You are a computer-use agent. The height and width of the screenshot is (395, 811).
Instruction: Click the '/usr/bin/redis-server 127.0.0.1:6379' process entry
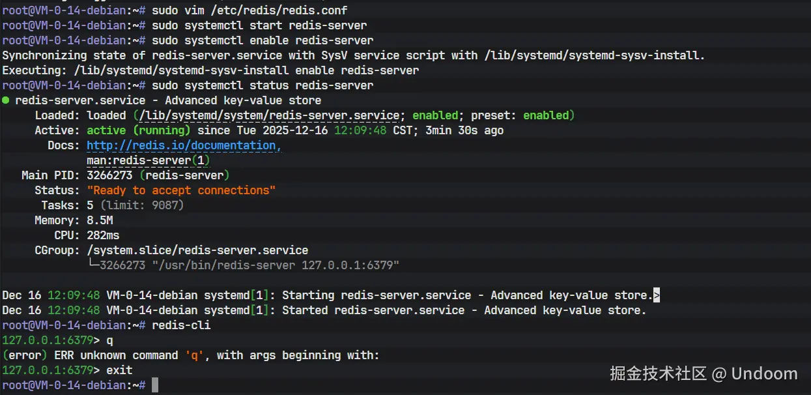tap(275, 265)
